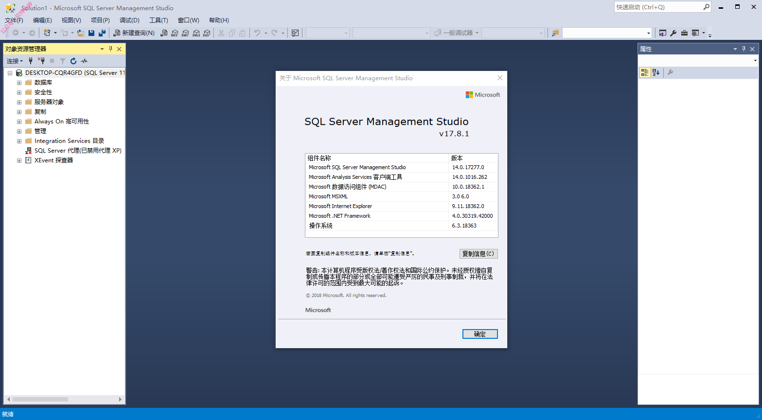This screenshot has height=420, width=762.
Task: Click the MDX query icon
Action: point(175,33)
